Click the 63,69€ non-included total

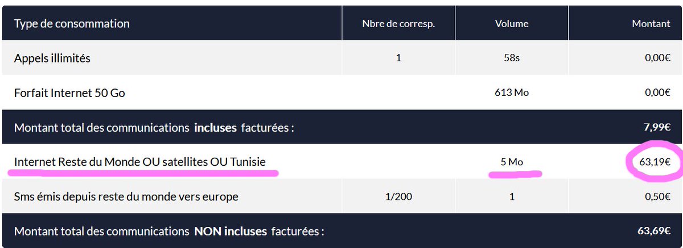coord(655,231)
